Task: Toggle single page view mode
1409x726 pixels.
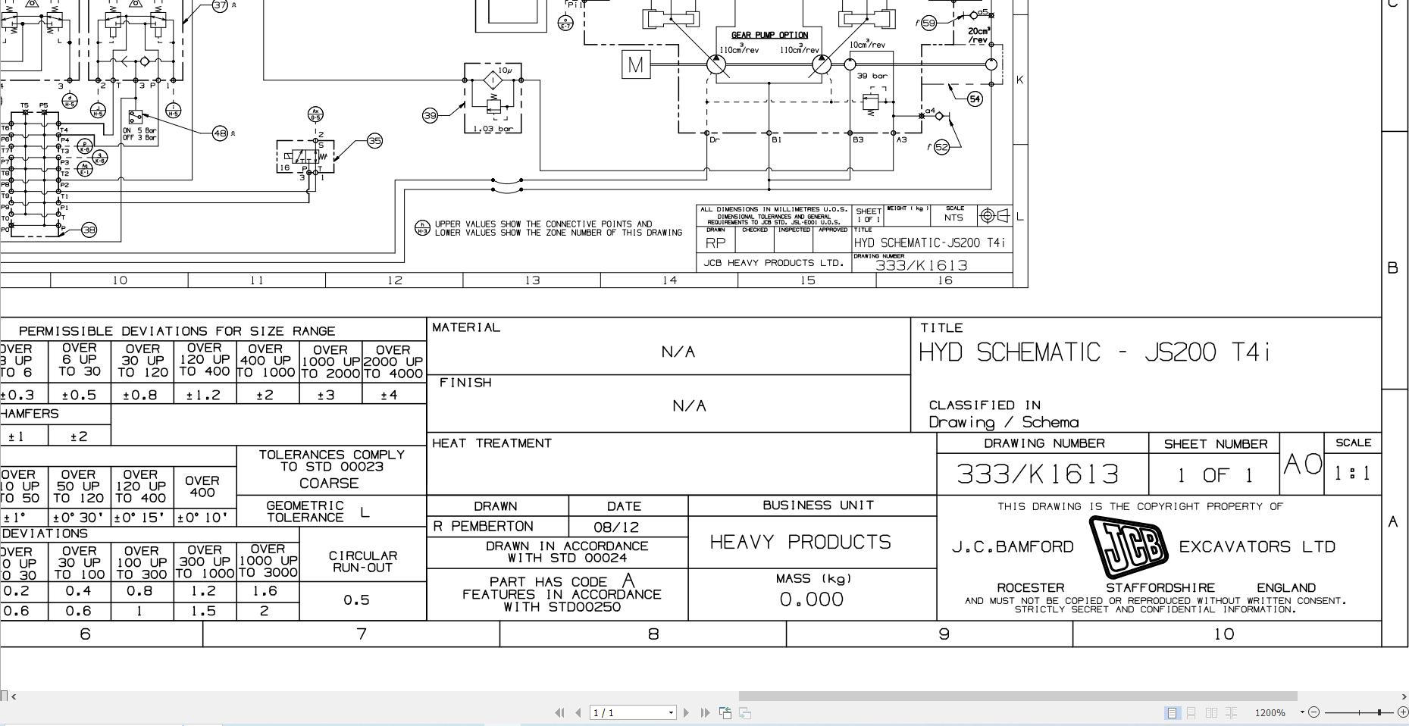Action: pyautogui.click(x=1172, y=712)
